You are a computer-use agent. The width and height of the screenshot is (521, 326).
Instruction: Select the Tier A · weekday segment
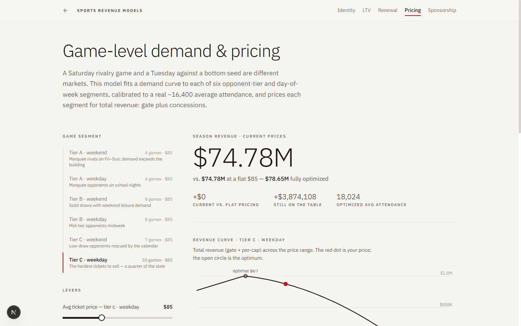[x=118, y=181]
